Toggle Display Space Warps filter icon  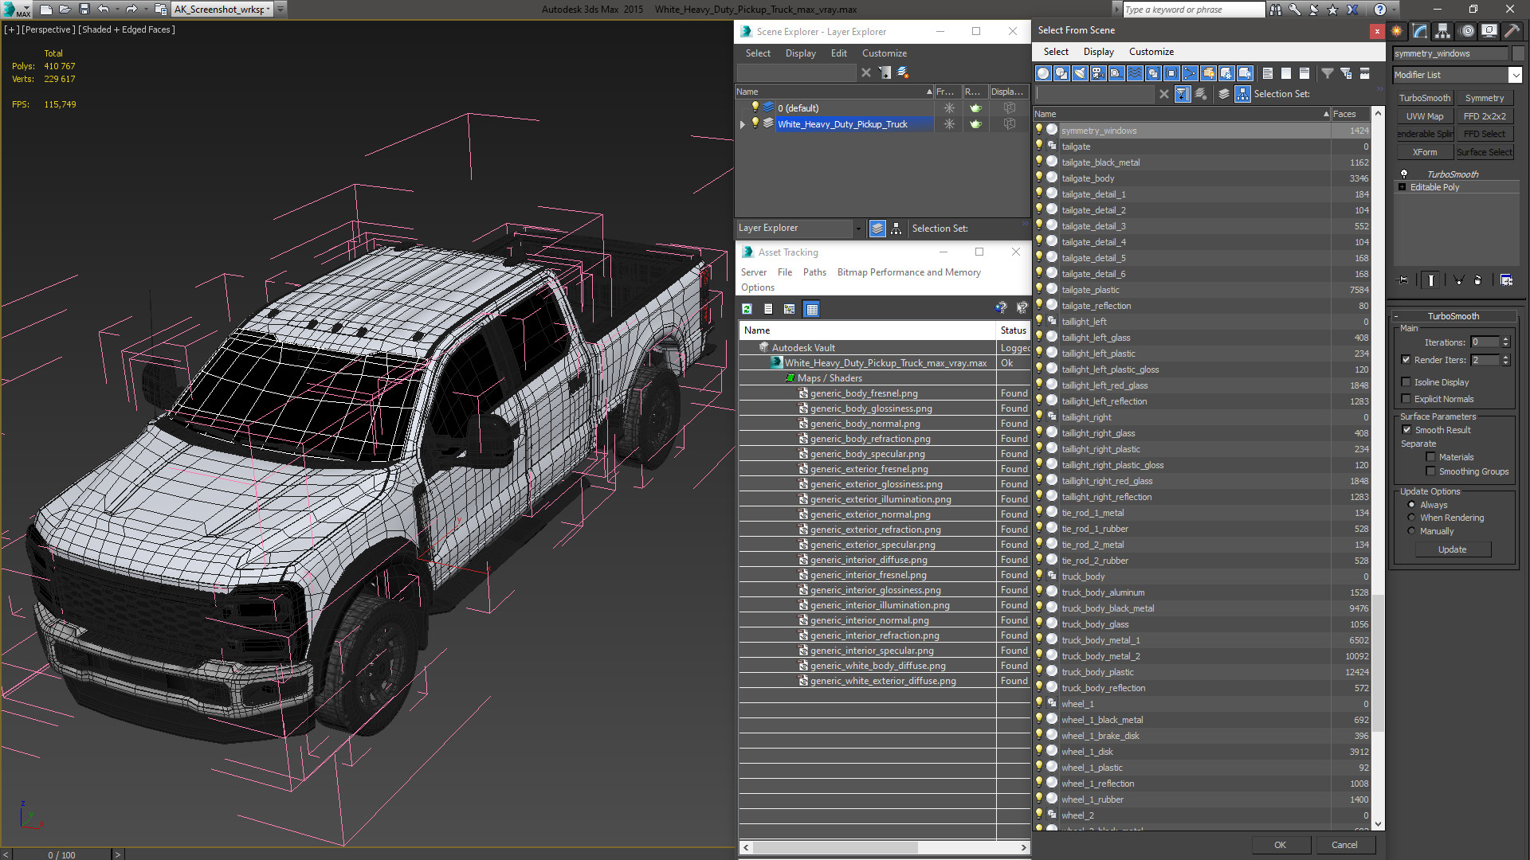point(1135,73)
